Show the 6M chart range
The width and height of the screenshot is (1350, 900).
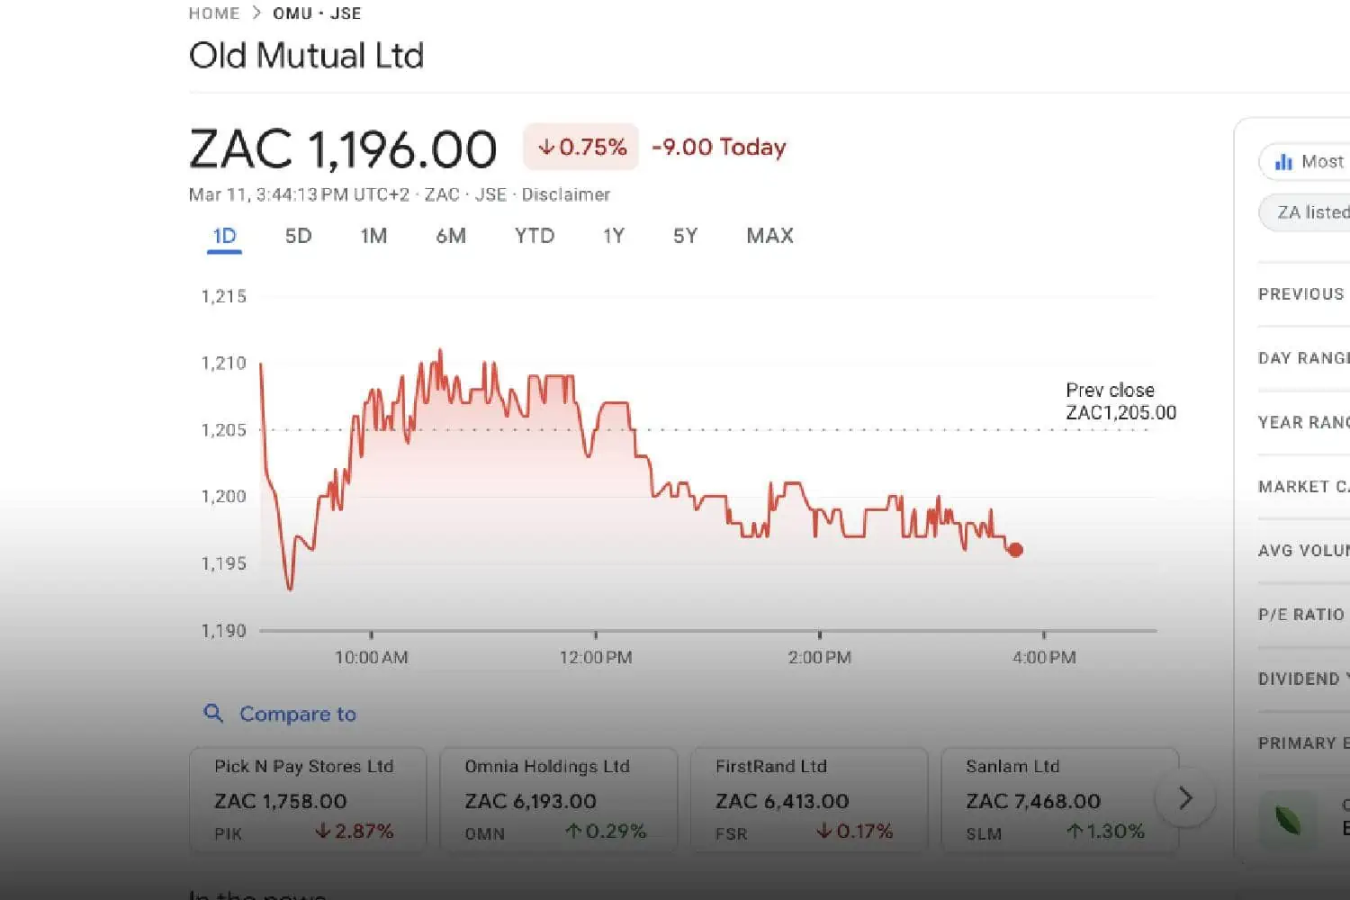click(x=451, y=237)
